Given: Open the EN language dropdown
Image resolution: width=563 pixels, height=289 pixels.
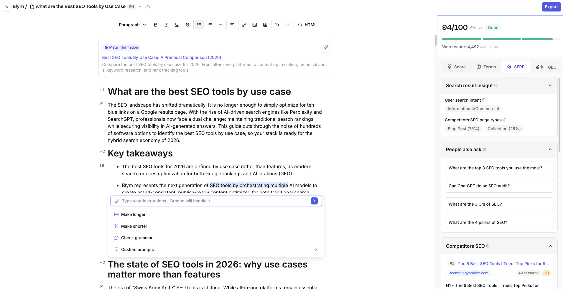Looking at the screenshot, I should (x=135, y=7).
